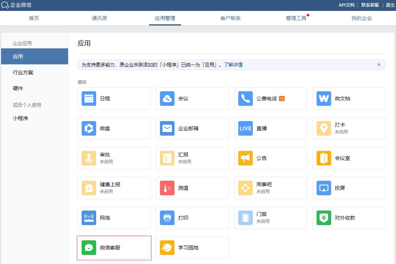396x264 pixels.
Task: Click the 健康上报 app name
Action: coord(110,184)
